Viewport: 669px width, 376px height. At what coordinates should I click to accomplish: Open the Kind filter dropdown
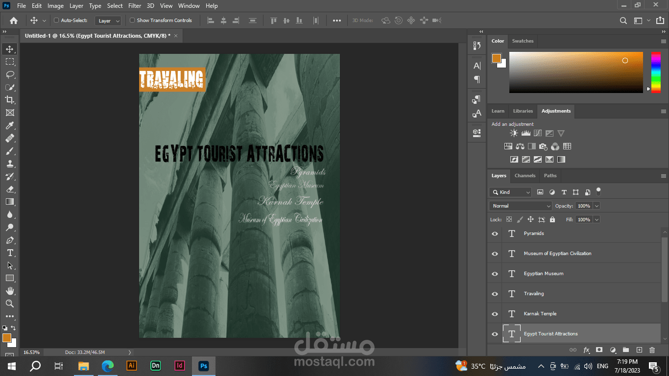click(510, 192)
